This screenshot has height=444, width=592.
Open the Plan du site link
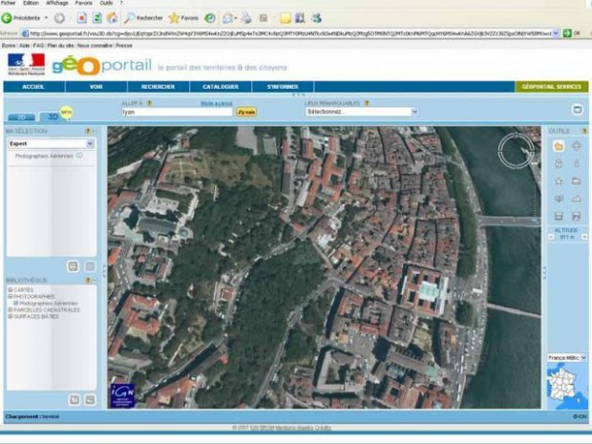tap(60, 45)
